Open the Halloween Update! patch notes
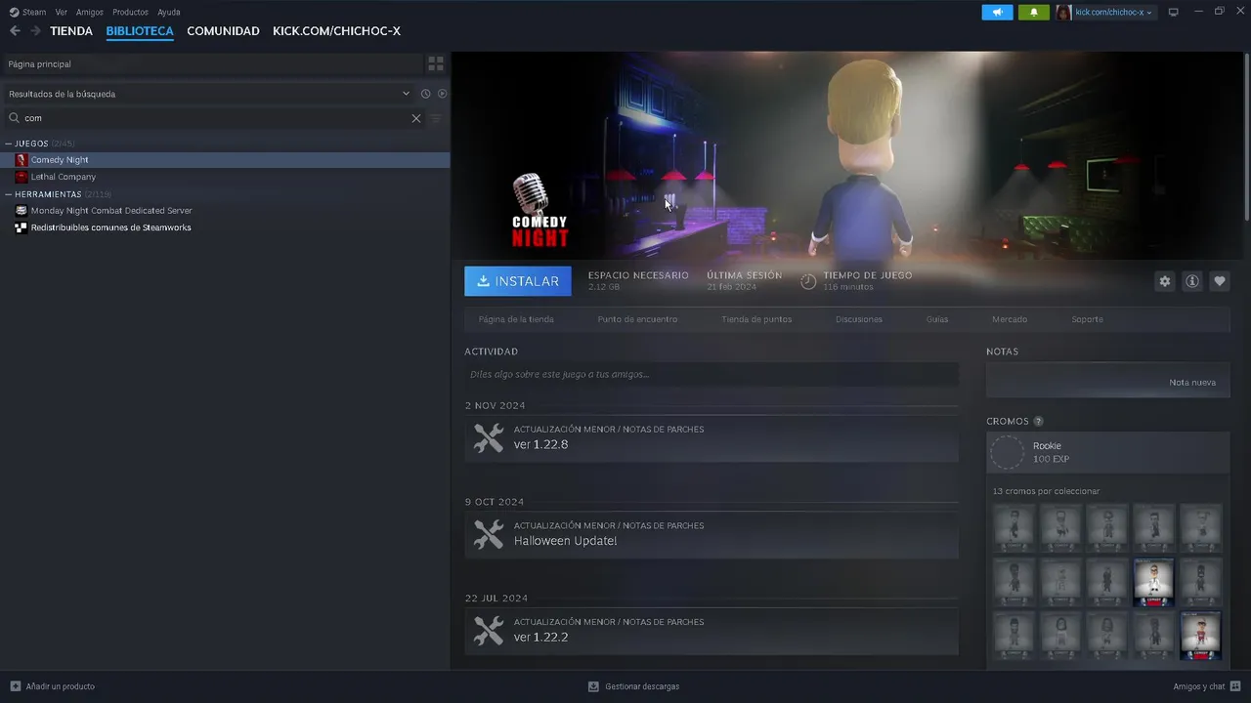The height and width of the screenshot is (703, 1251). (x=712, y=534)
